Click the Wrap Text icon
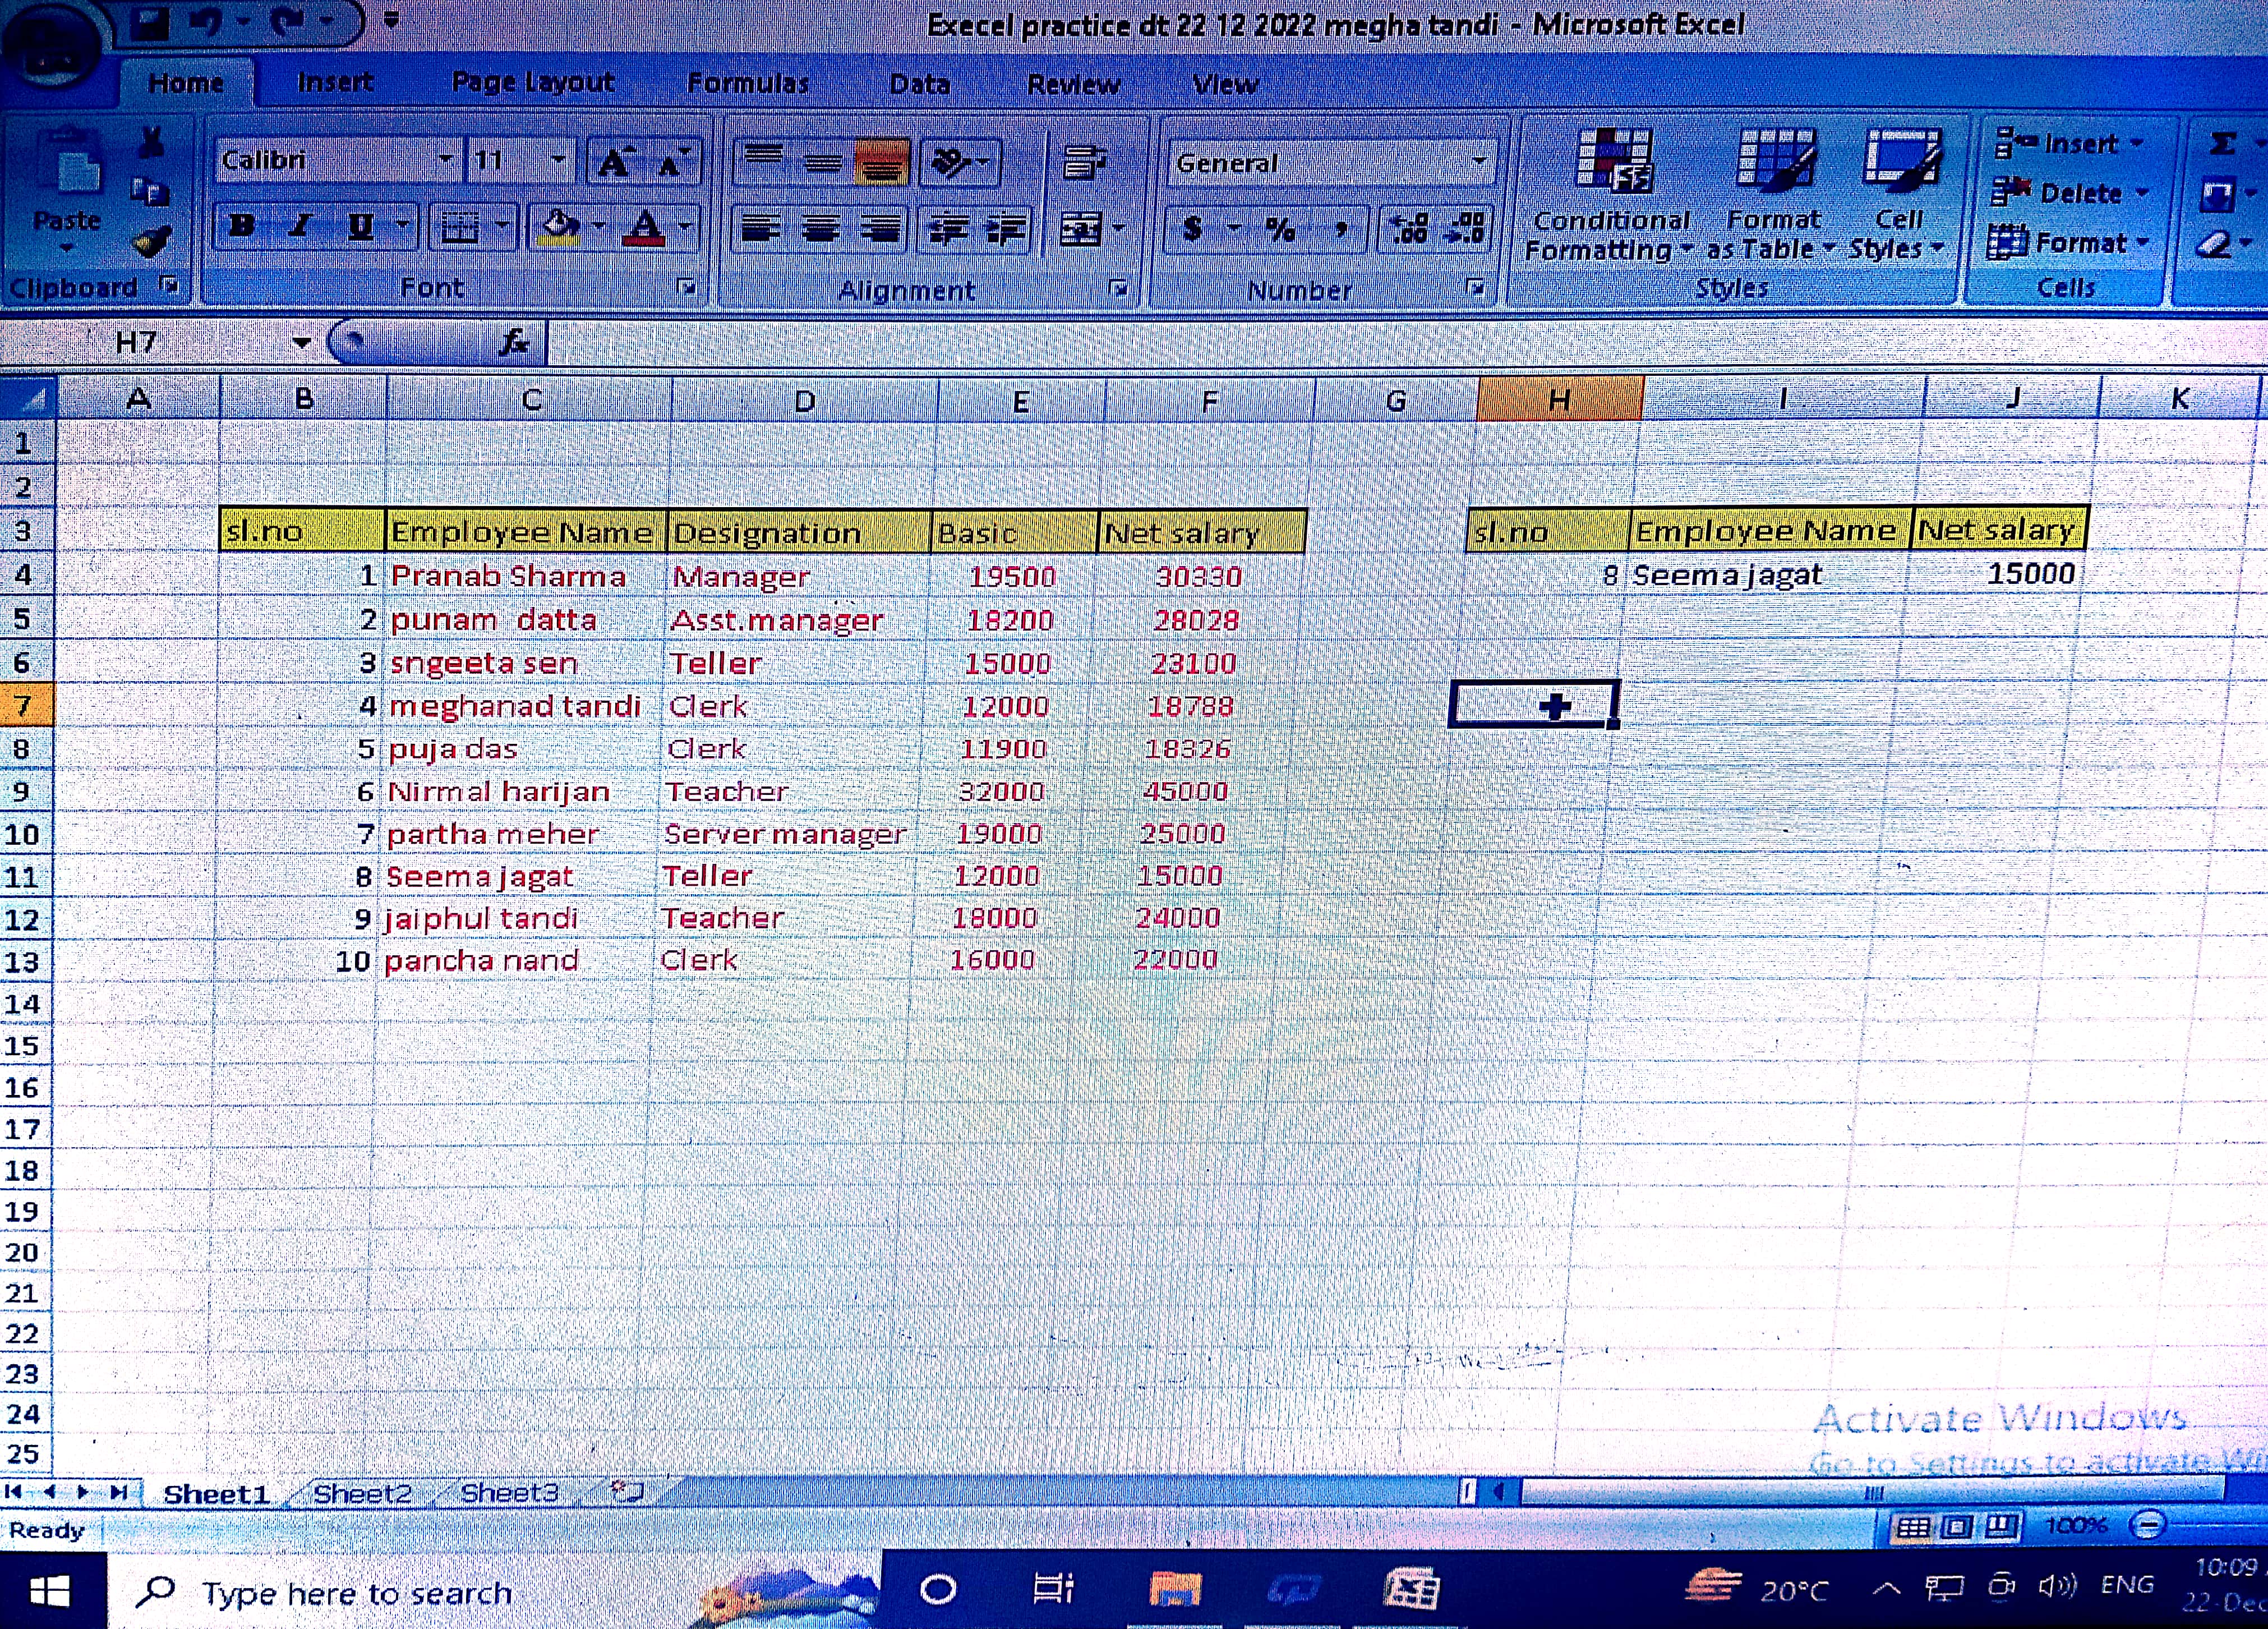The height and width of the screenshot is (1629, 2268). (x=1083, y=162)
